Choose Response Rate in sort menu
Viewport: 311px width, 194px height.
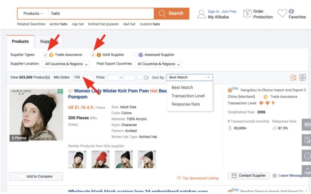pos(185,104)
